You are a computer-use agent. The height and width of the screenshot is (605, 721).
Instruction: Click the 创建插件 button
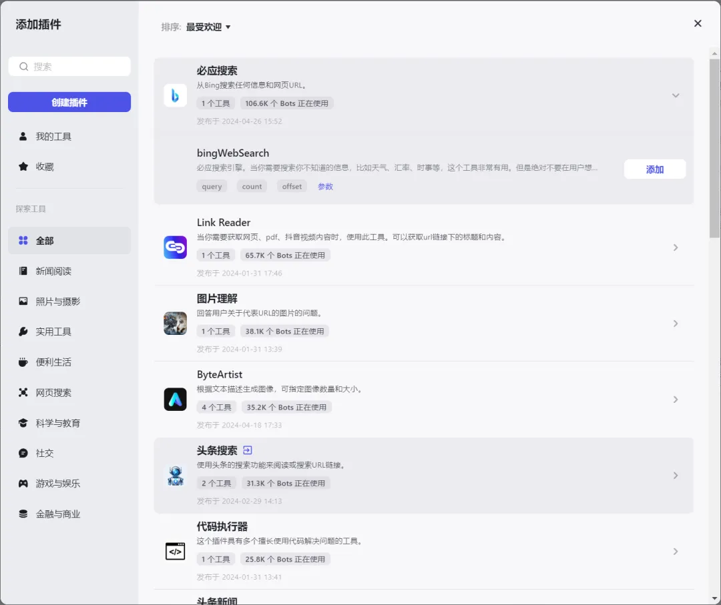click(69, 102)
